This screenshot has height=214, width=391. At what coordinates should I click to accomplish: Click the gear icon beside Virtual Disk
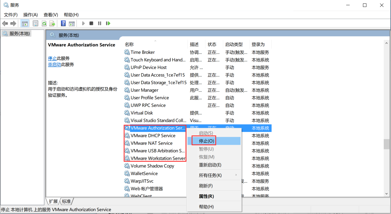127,113
